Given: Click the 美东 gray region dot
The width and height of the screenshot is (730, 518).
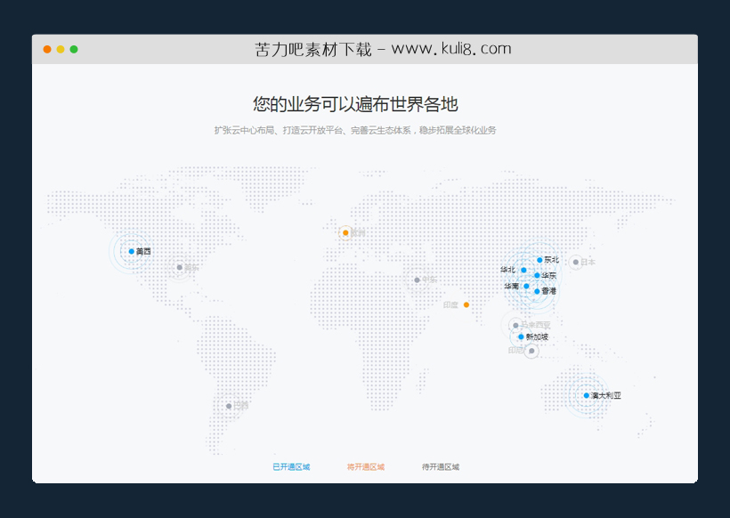Looking at the screenshot, I should click(x=179, y=267).
